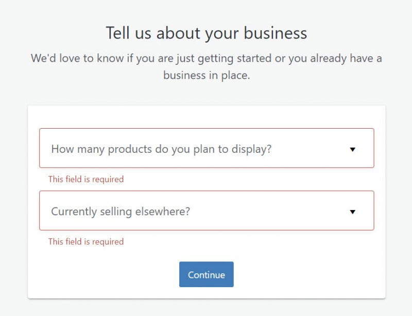Click the 'Tell us about your business' heading
Image resolution: width=412 pixels, height=316 pixels.
click(x=206, y=33)
